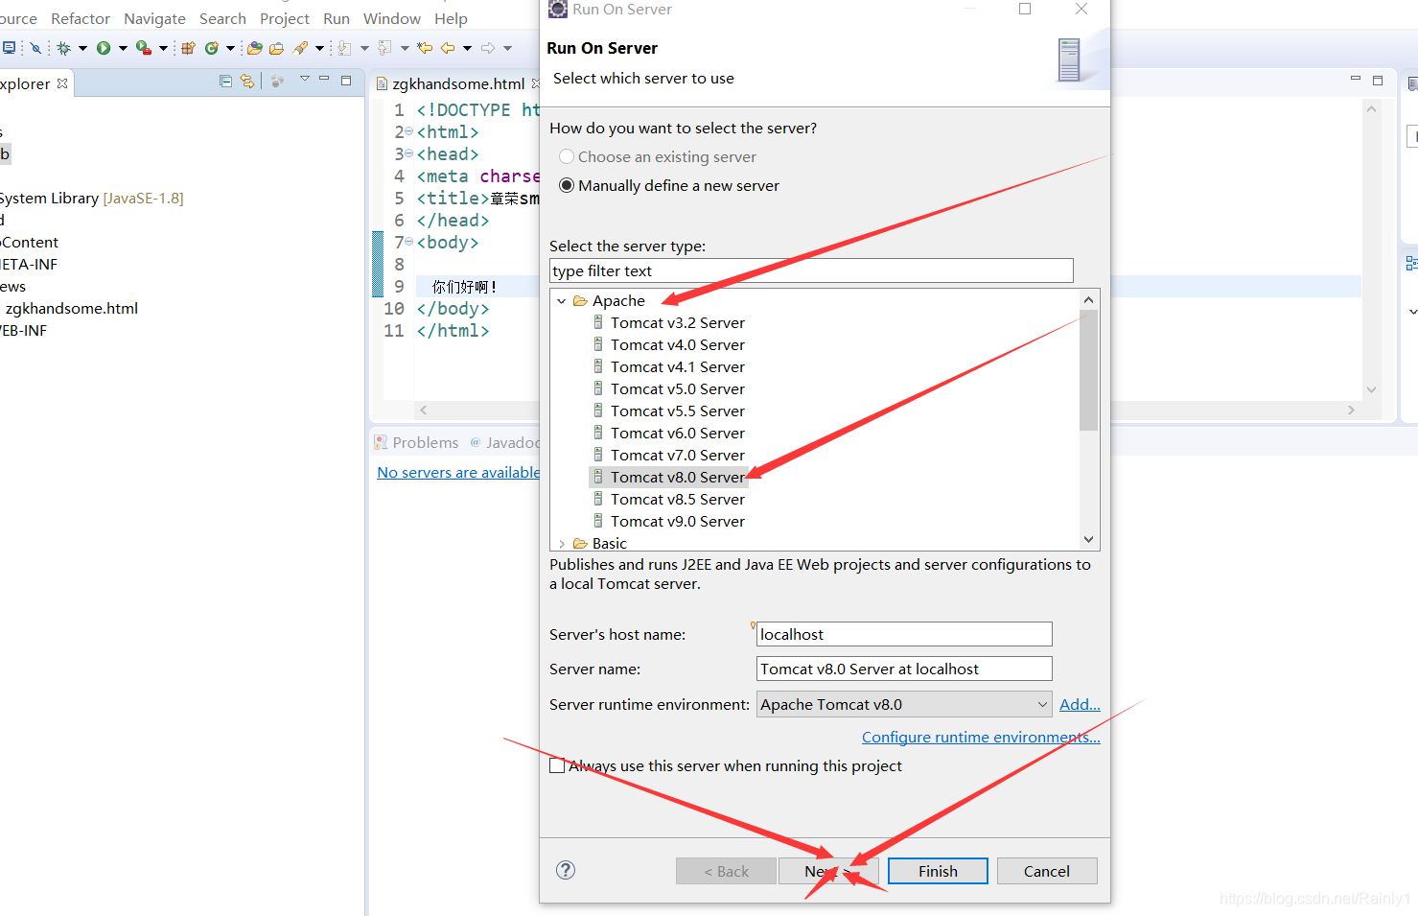Click the Back navigation yellow arrow

point(448,48)
